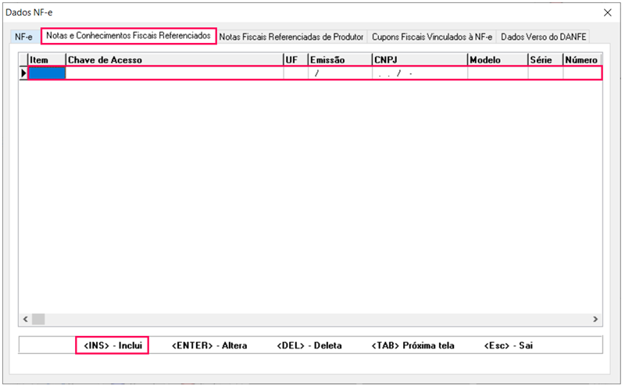The image size is (625, 389).
Task: Click the Chave de Acesso cell
Action: [173, 73]
